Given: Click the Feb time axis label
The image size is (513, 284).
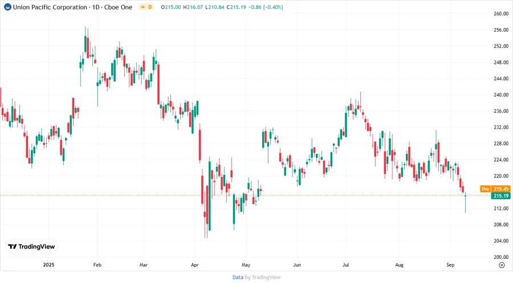Looking at the screenshot, I should click(x=97, y=265).
